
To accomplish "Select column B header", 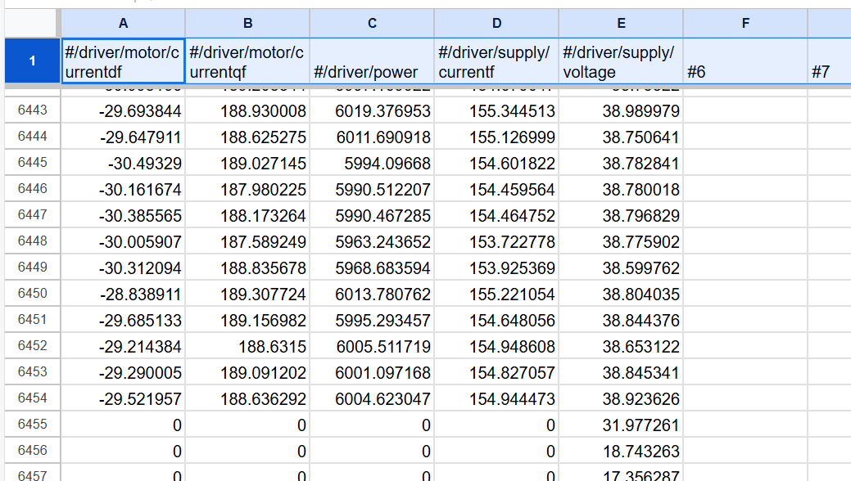I will (x=247, y=23).
